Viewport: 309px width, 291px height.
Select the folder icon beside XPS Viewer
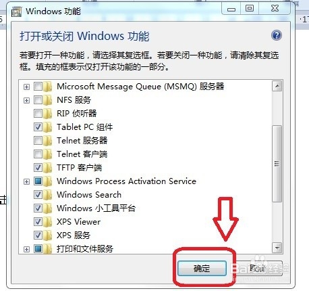(x=48, y=222)
